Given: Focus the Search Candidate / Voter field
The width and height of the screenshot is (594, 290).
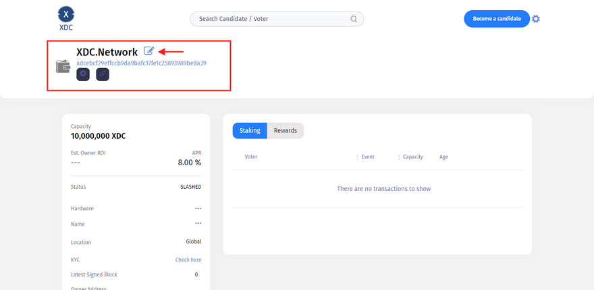Looking at the screenshot, I should (270, 19).
